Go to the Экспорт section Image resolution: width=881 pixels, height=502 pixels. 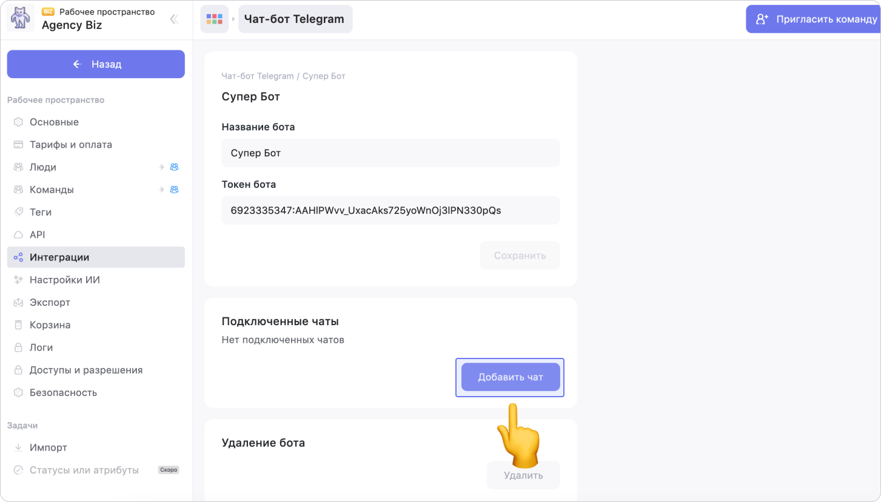[x=50, y=302]
